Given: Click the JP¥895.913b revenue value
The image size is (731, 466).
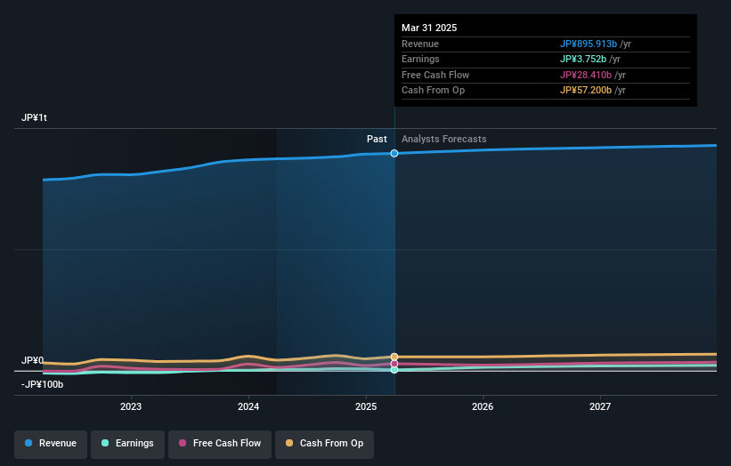Looking at the screenshot, I should coord(589,44).
